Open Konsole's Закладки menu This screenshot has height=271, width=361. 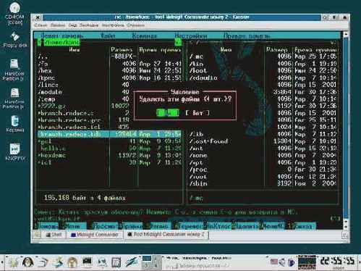click(89, 25)
